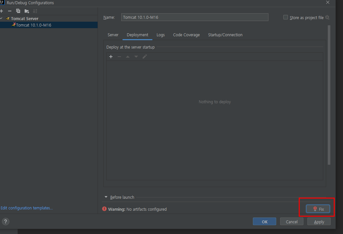Remove the deployment item with minus icon
This screenshot has height=234, width=343.
pyautogui.click(x=119, y=57)
